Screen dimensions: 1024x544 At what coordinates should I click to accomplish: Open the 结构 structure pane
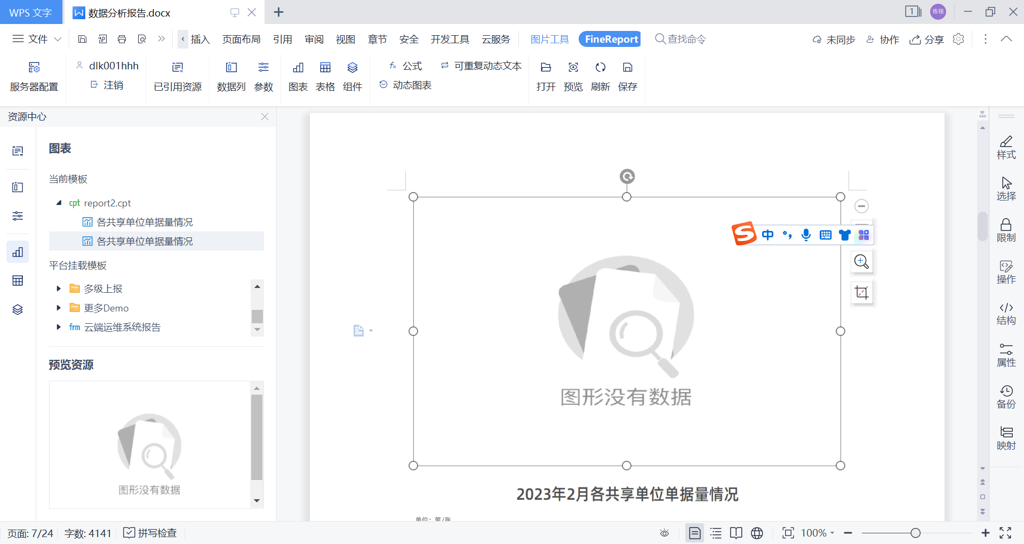[1006, 314]
